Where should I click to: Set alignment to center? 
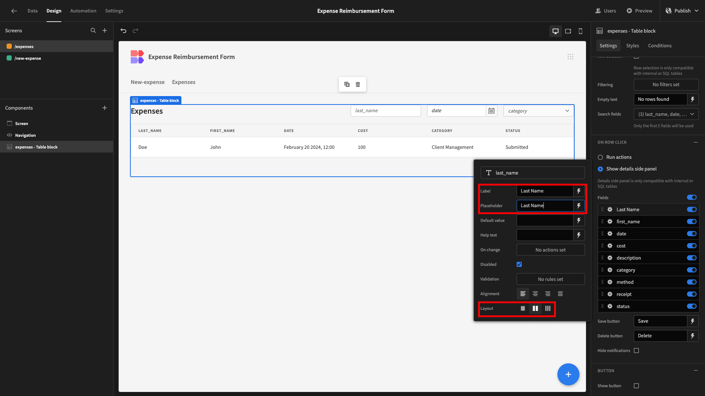point(535,294)
